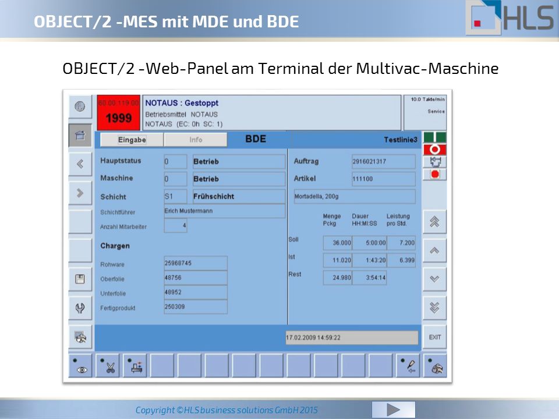Click the EXIT button
The image size is (559, 419).
click(434, 337)
